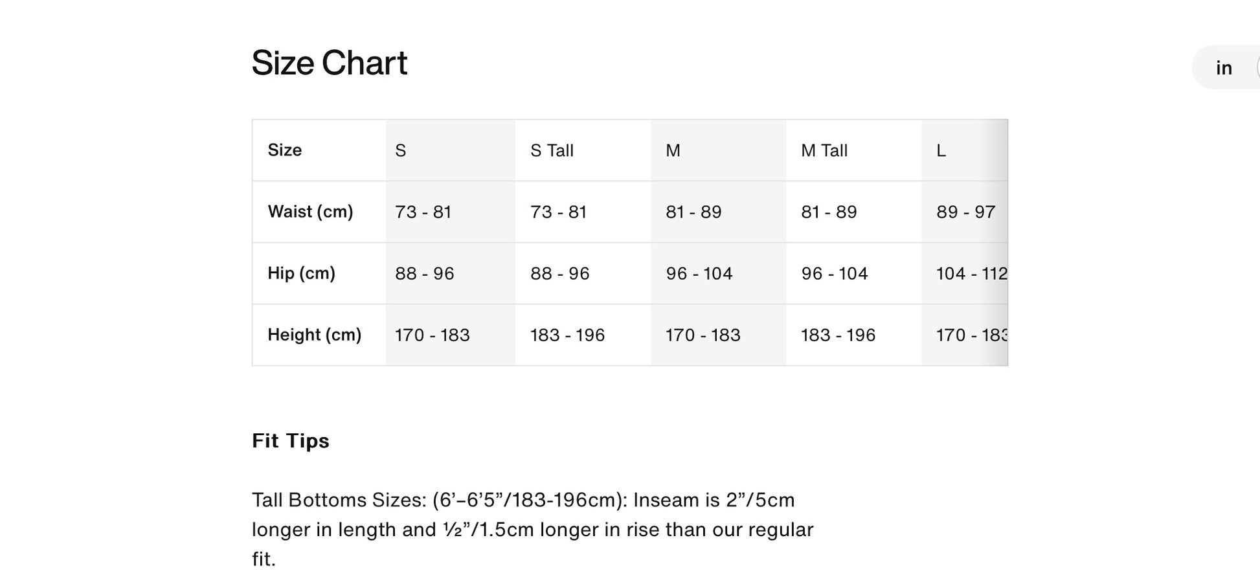Screen dimensions: 1260x586
Task: Click the Tall Bottoms Sizes paragraph
Action: pyautogui.click(x=532, y=529)
